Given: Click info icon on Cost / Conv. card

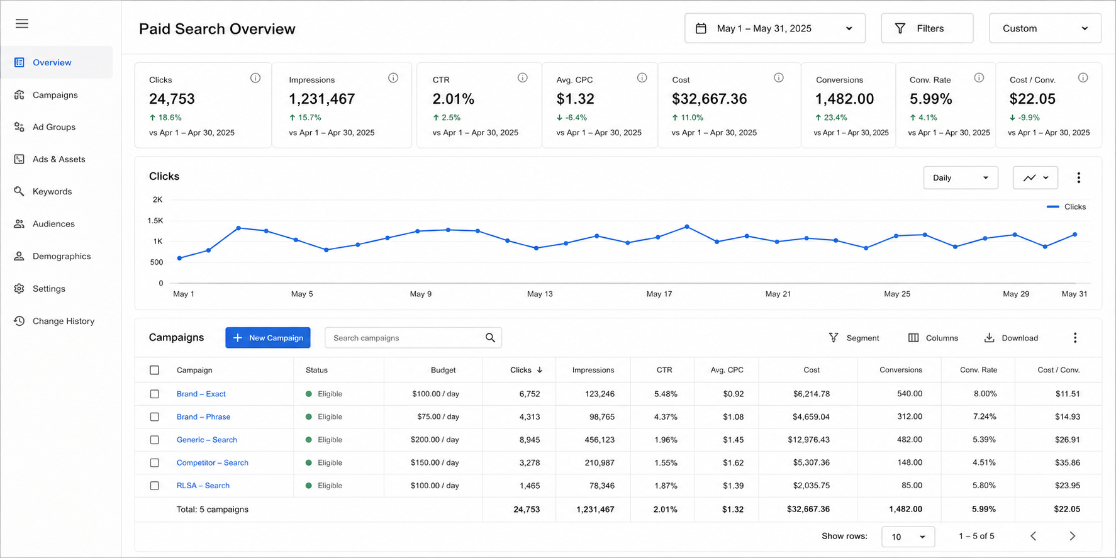Looking at the screenshot, I should click(1083, 78).
